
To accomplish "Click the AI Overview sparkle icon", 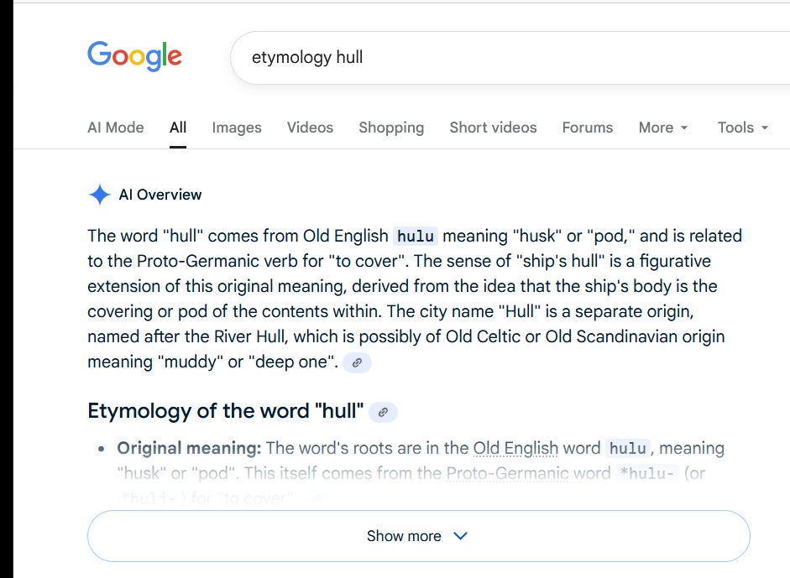I will (x=99, y=195).
